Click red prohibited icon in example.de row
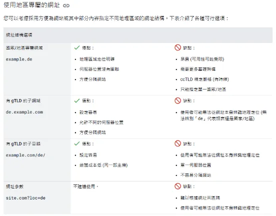The height and width of the screenshot is (216, 276). point(177,47)
